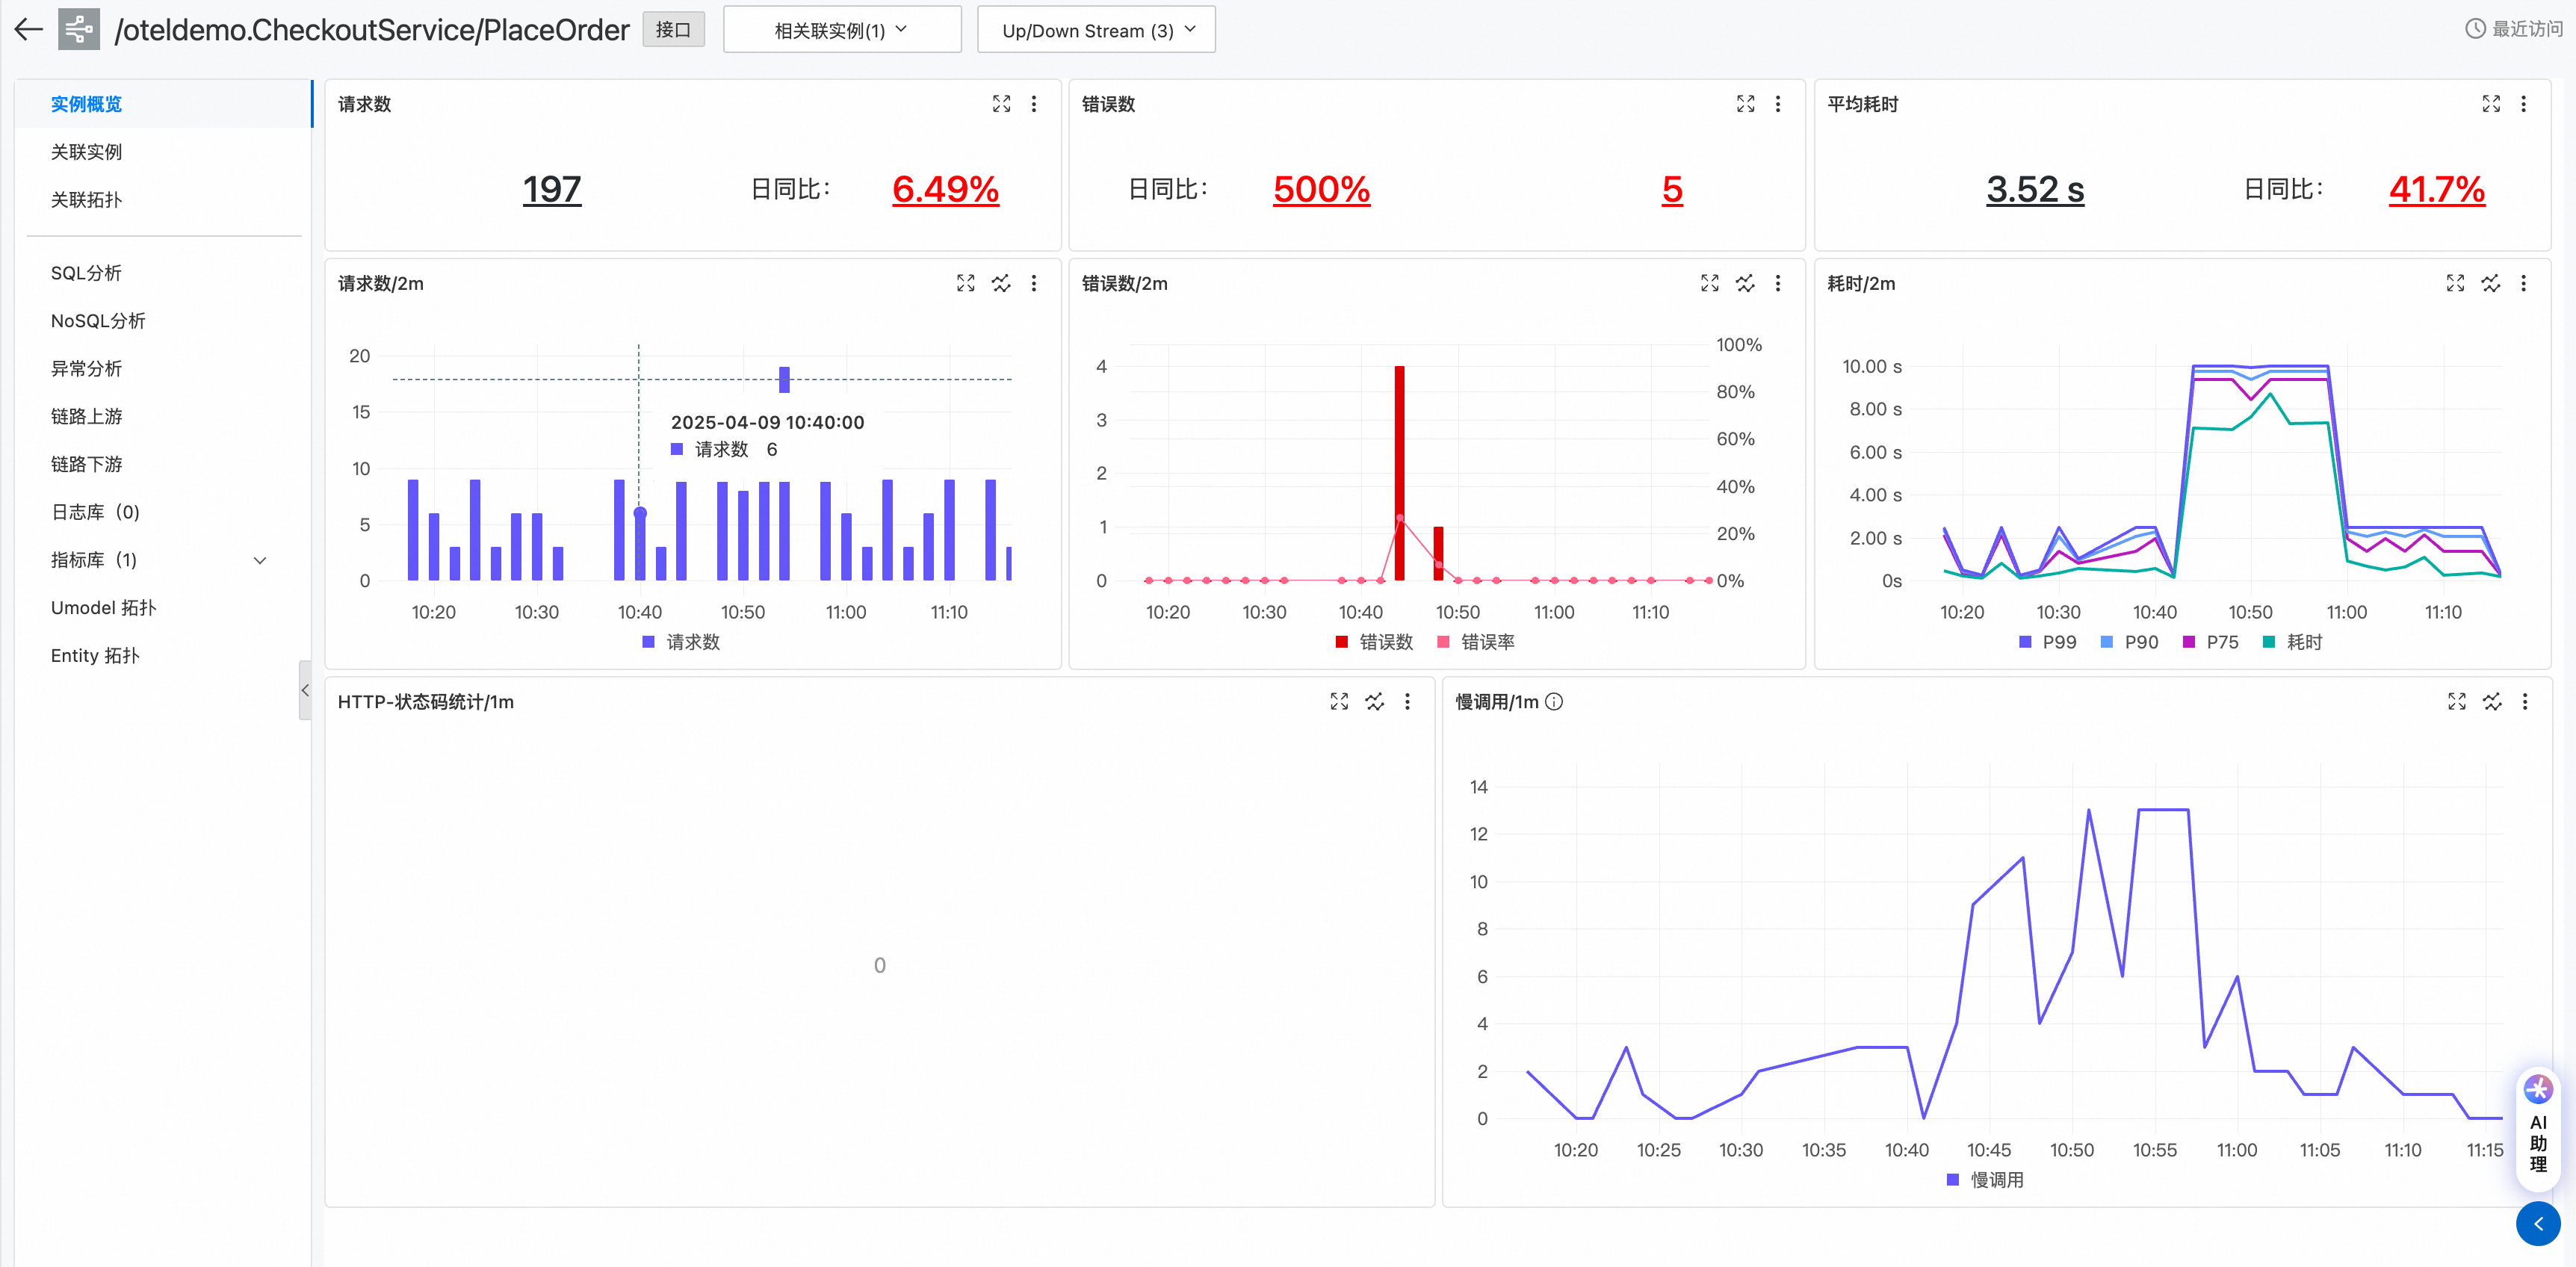Toggle the 错误数 legend series

tap(1374, 642)
